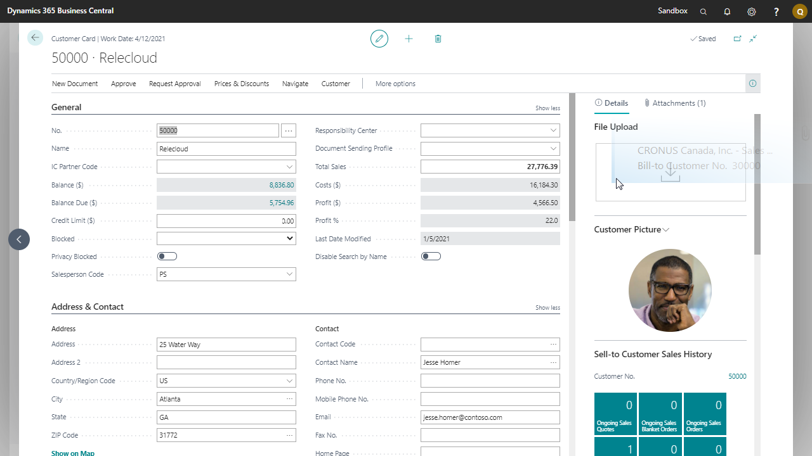Click the plus icon to create new customer
Viewport: 812px width, 456px height.
click(x=409, y=39)
